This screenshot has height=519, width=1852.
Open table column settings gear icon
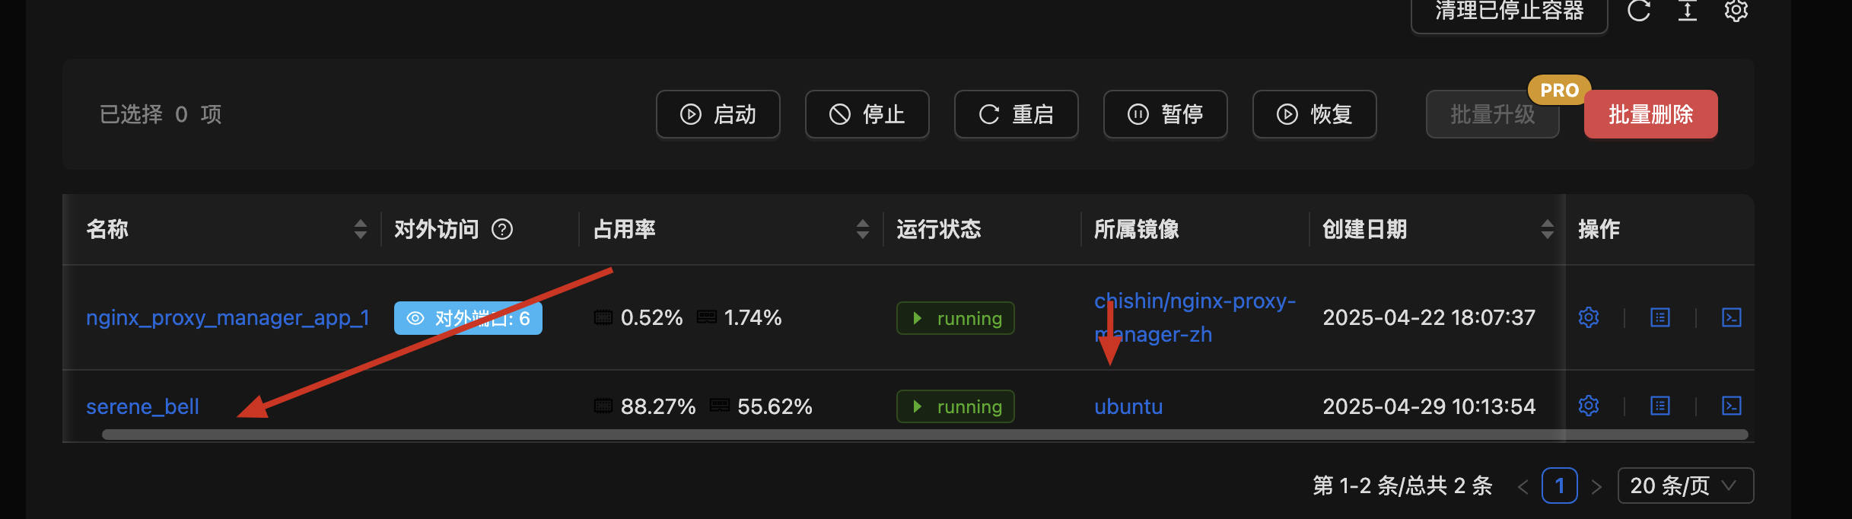(1736, 11)
